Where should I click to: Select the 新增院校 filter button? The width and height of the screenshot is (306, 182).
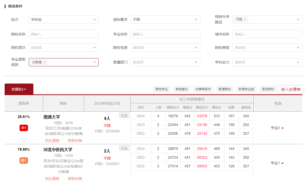(x=225, y=89)
